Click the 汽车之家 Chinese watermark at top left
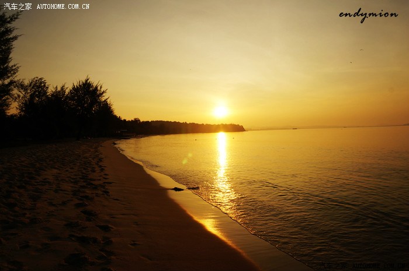This screenshot has height=271, width=409. (x=18, y=6)
